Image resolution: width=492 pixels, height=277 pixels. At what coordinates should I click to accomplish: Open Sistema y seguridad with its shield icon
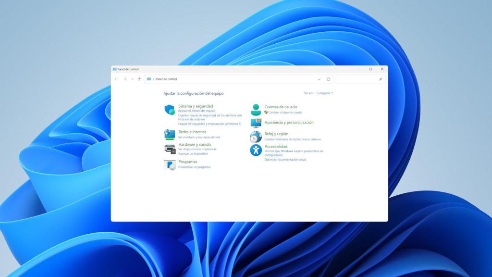pyautogui.click(x=169, y=109)
